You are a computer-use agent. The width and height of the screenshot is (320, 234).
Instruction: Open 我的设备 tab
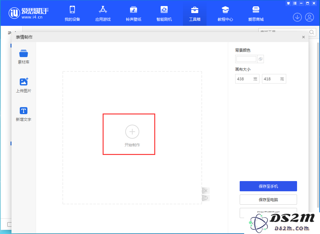[72, 14]
